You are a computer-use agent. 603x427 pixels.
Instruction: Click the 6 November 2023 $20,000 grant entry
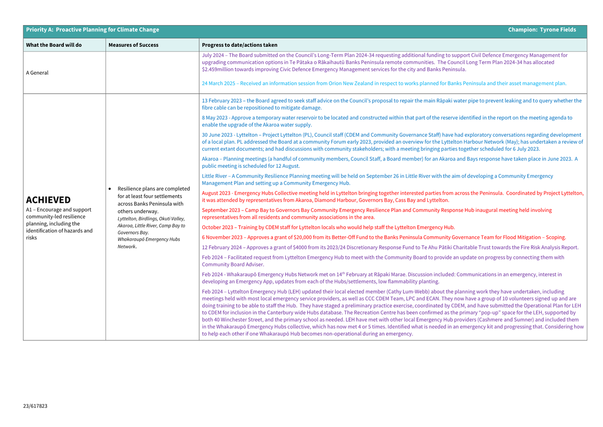tap(383, 237)
